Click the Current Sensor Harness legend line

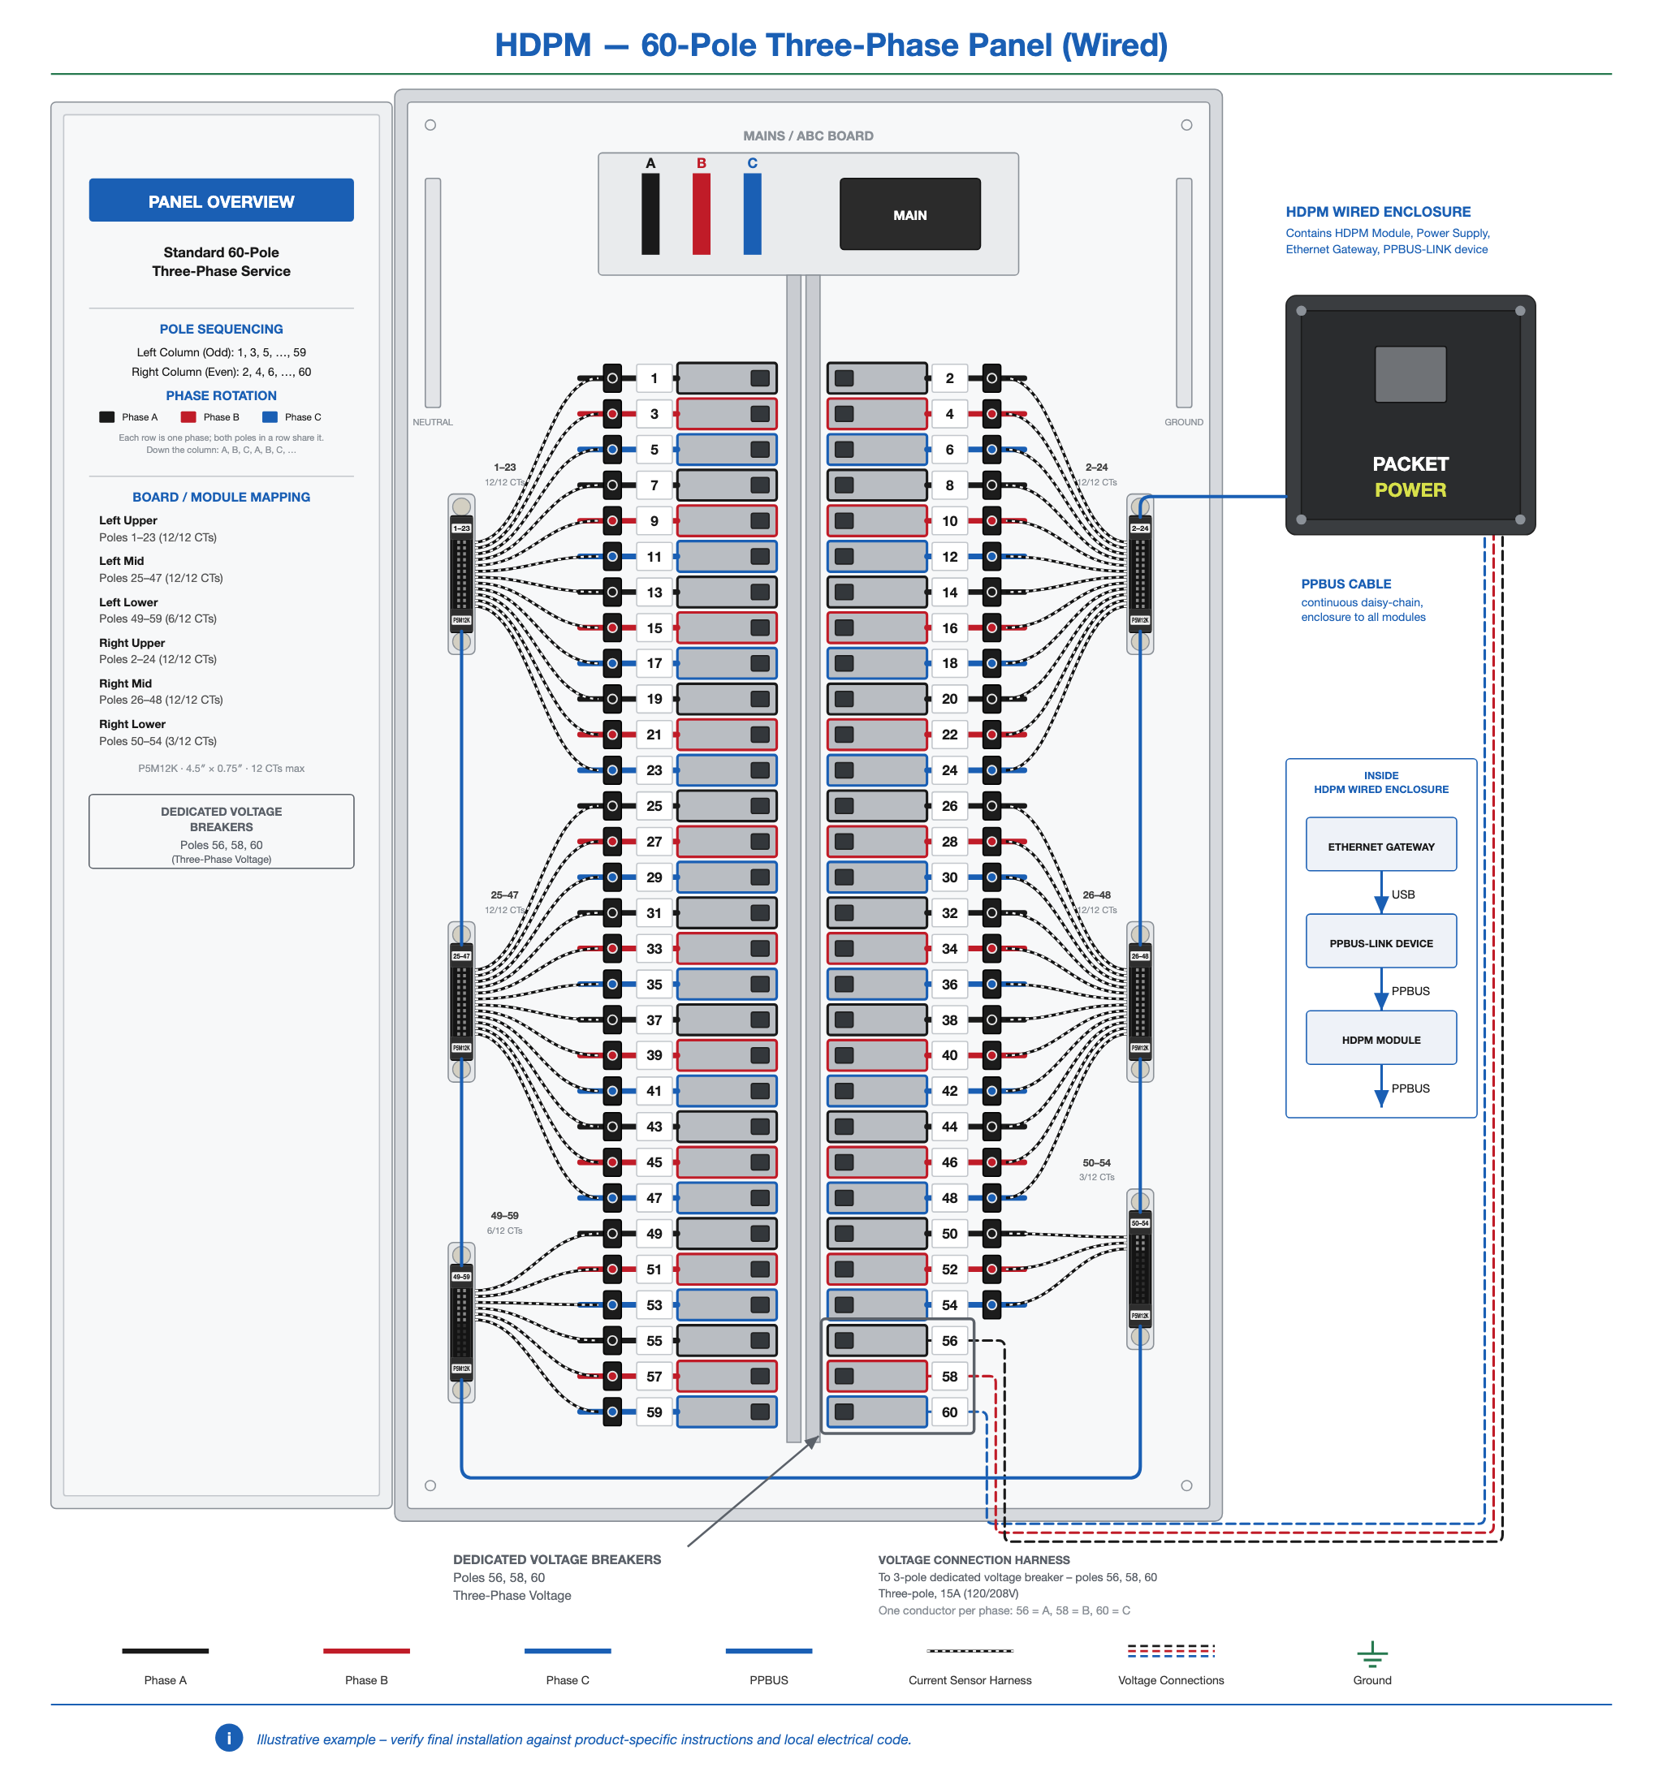pos(970,1651)
